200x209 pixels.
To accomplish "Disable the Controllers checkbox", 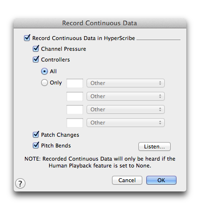I will click(36, 60).
